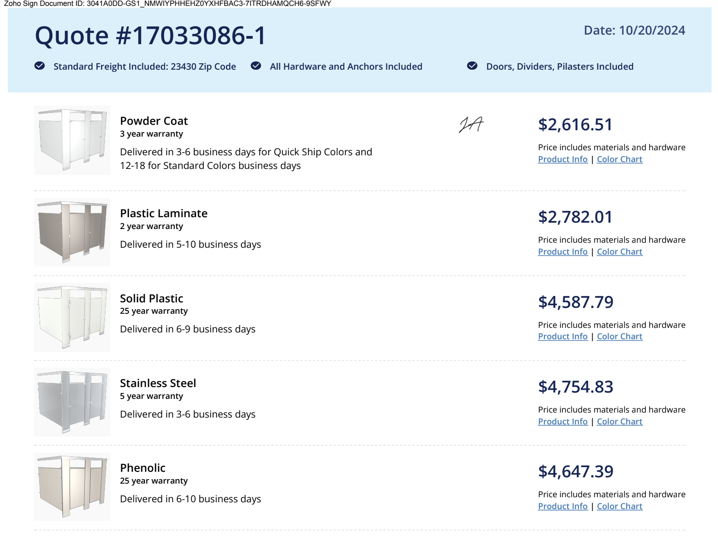Viewport: 718px width, 551px height.
Task: Open Product Info for Plastic Laminate
Action: [562, 252]
